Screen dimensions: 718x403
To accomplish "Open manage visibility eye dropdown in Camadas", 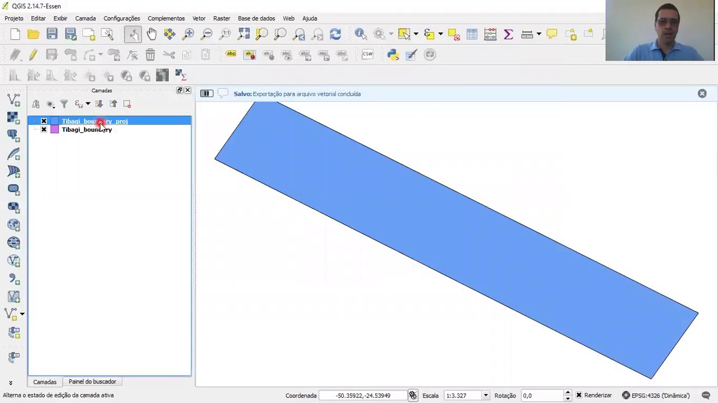I will coord(50,104).
